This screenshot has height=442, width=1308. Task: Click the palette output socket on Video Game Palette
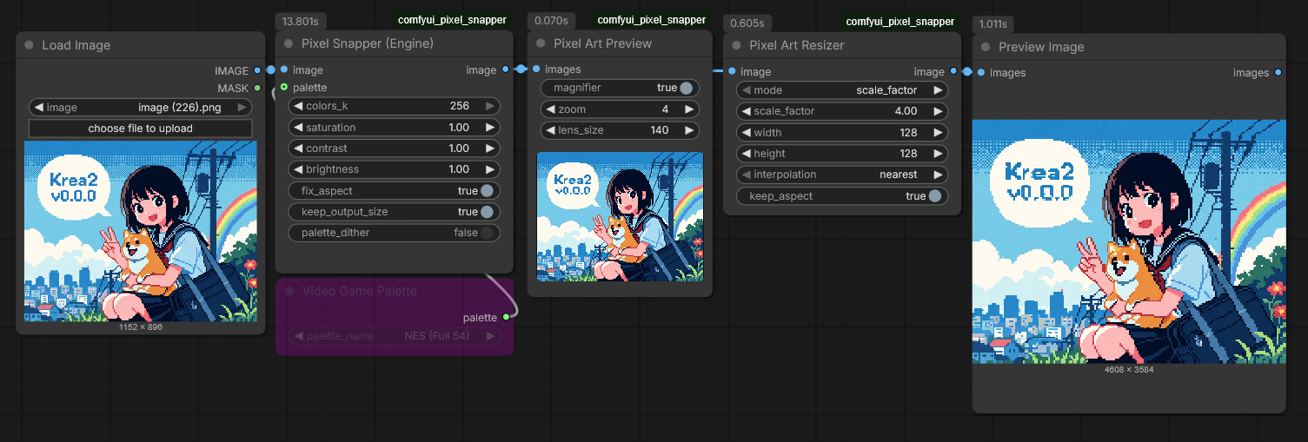coord(507,317)
